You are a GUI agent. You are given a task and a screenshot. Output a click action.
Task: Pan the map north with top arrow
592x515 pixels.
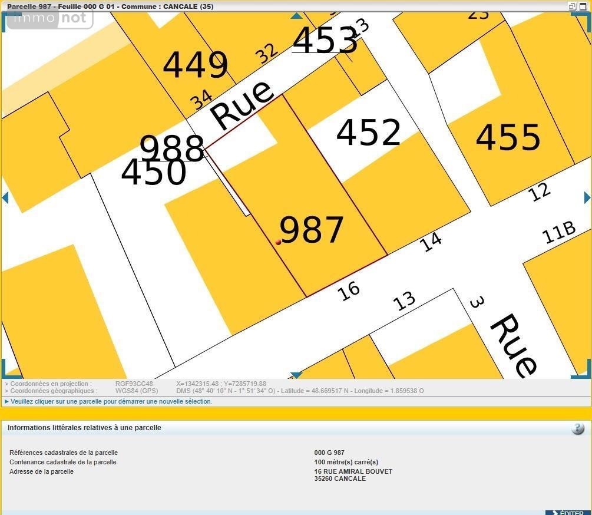296,15
